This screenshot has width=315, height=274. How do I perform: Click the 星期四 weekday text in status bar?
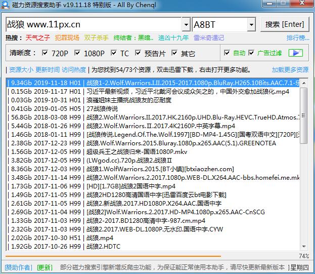[x=299, y=267]
